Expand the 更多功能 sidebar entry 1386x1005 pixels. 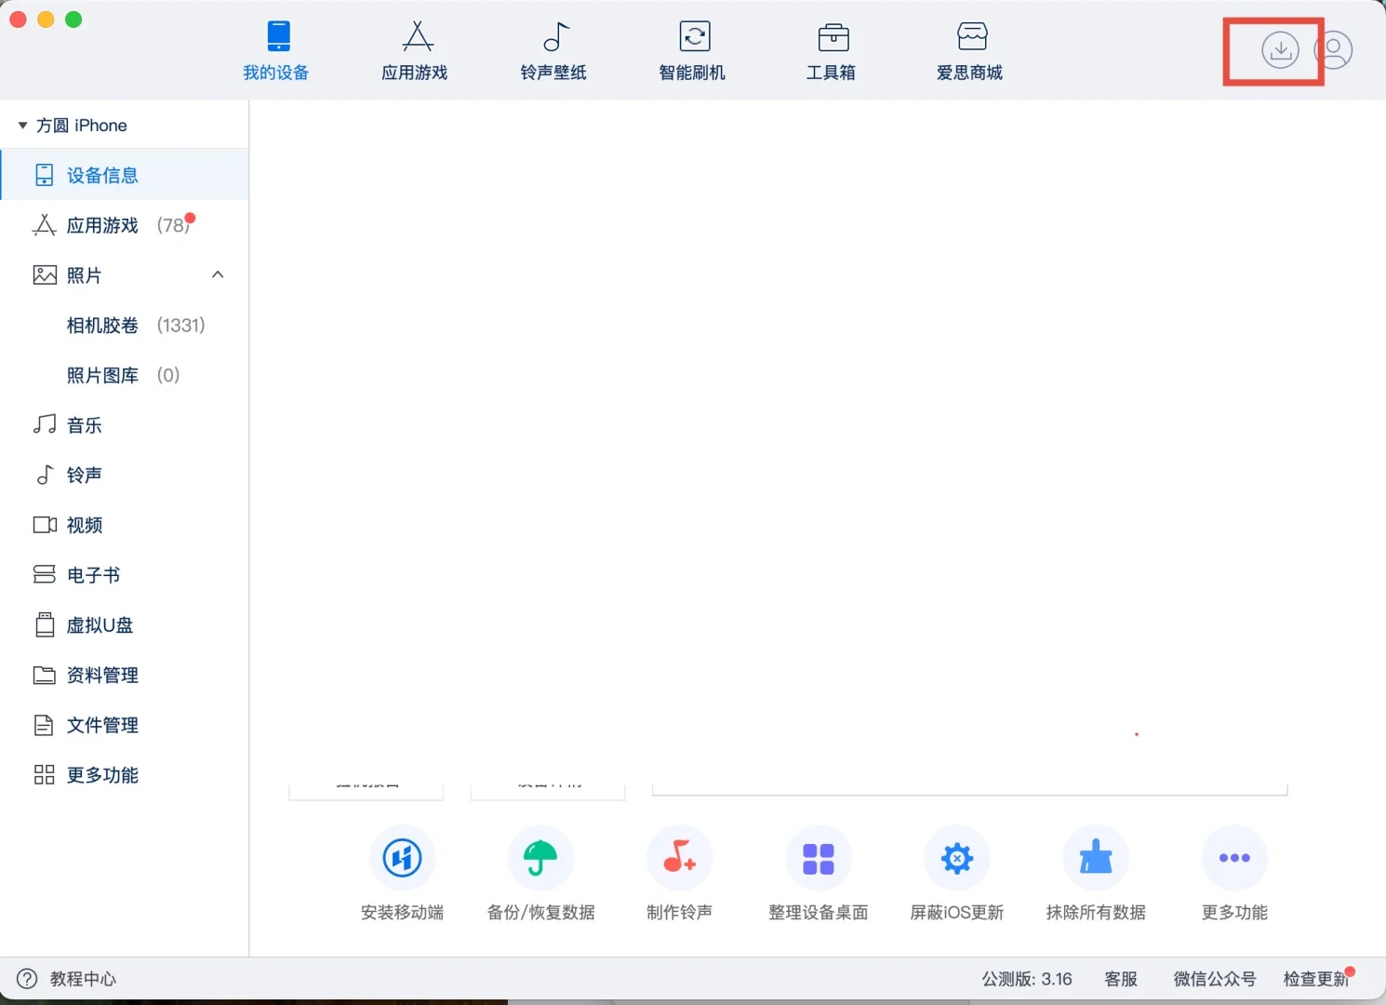102,774
